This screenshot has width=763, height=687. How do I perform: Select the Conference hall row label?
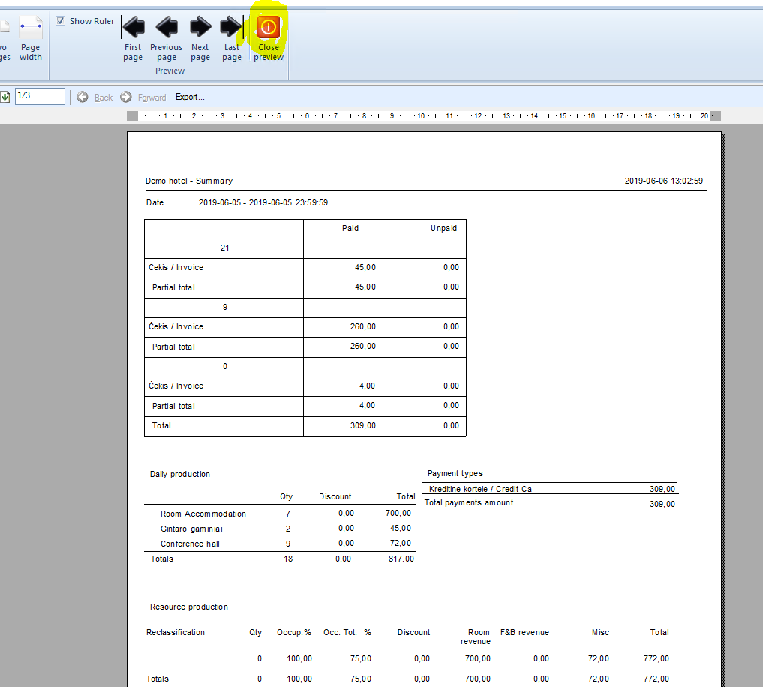(191, 544)
